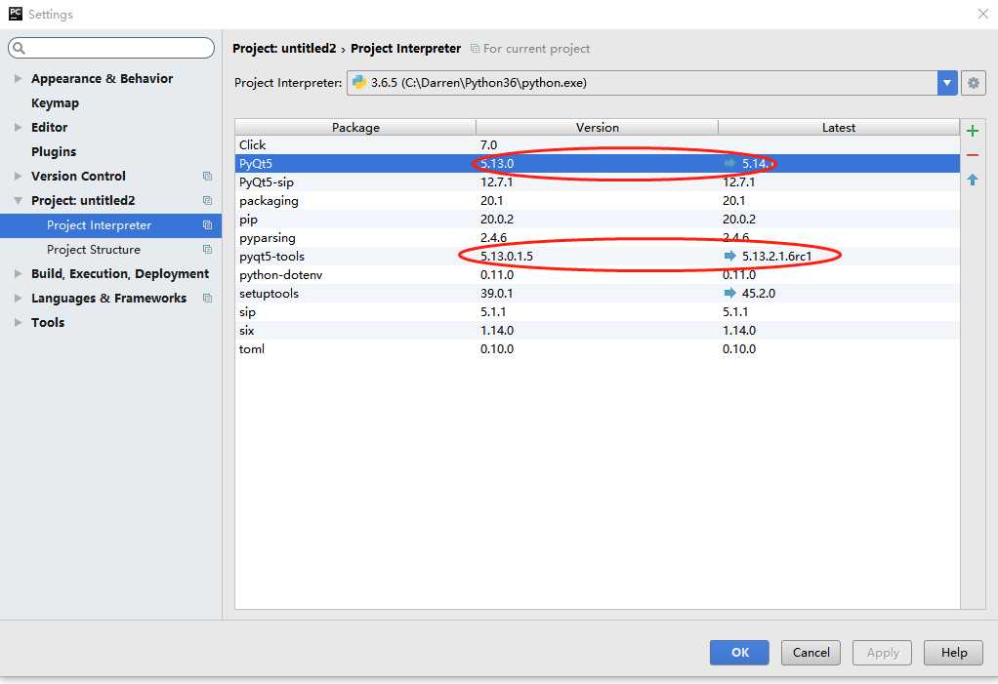
Task: Click version 0.11.0 of python-dotenv
Action: (x=496, y=274)
